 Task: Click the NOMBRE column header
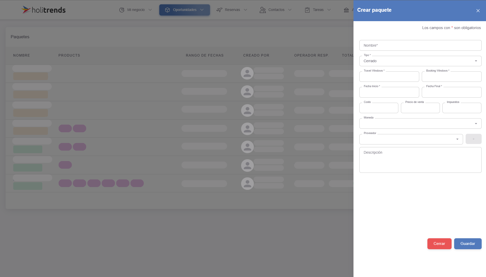(22, 55)
